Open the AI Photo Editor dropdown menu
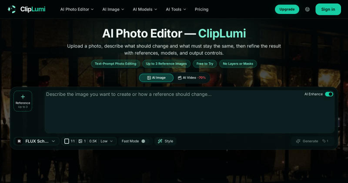The image size is (348, 183). tap(77, 9)
